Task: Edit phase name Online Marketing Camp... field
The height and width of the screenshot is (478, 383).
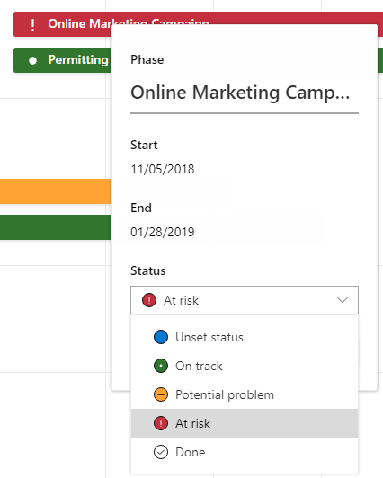Action: (x=245, y=93)
